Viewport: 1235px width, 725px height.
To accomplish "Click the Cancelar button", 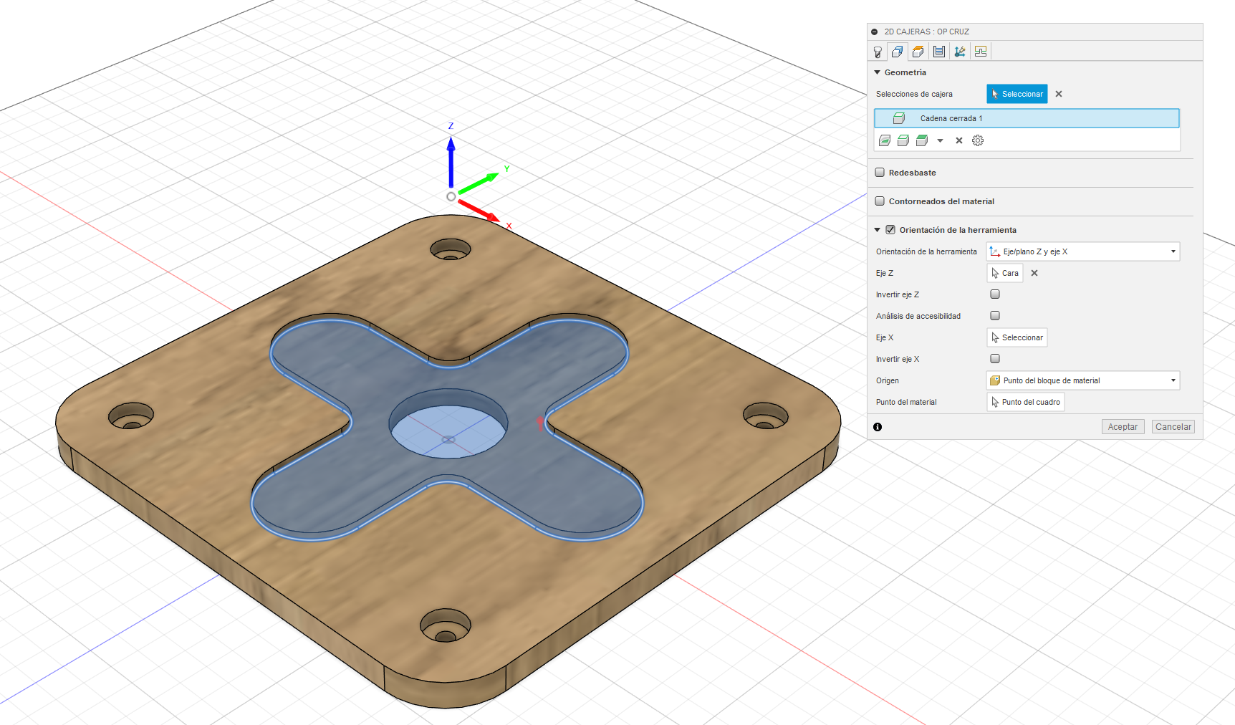I will pos(1173,427).
